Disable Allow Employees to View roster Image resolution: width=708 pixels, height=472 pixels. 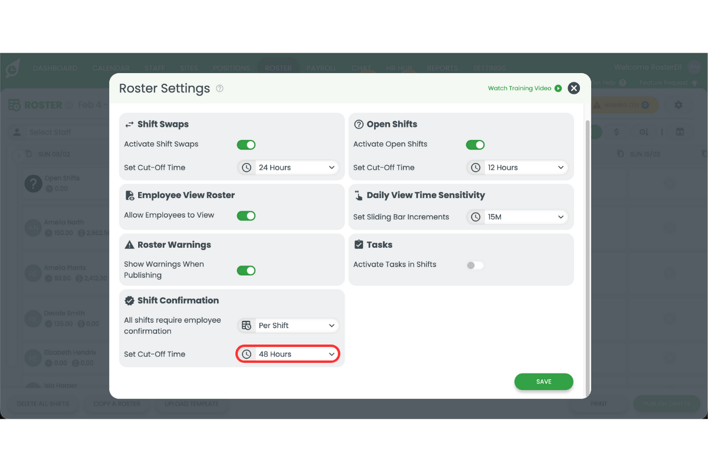pos(246,215)
